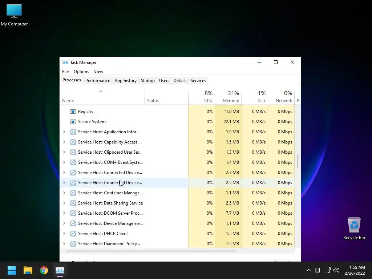This screenshot has width=372, height=279.
Task: Open the File menu
Action: (65, 72)
